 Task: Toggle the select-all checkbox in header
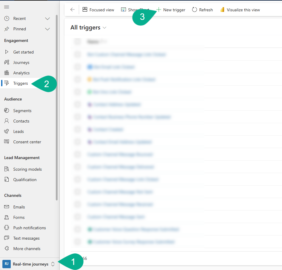click(x=78, y=42)
